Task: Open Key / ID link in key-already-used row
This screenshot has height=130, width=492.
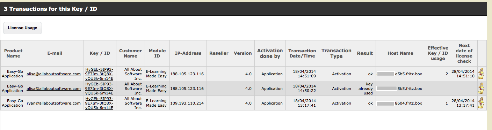Action: point(100,89)
